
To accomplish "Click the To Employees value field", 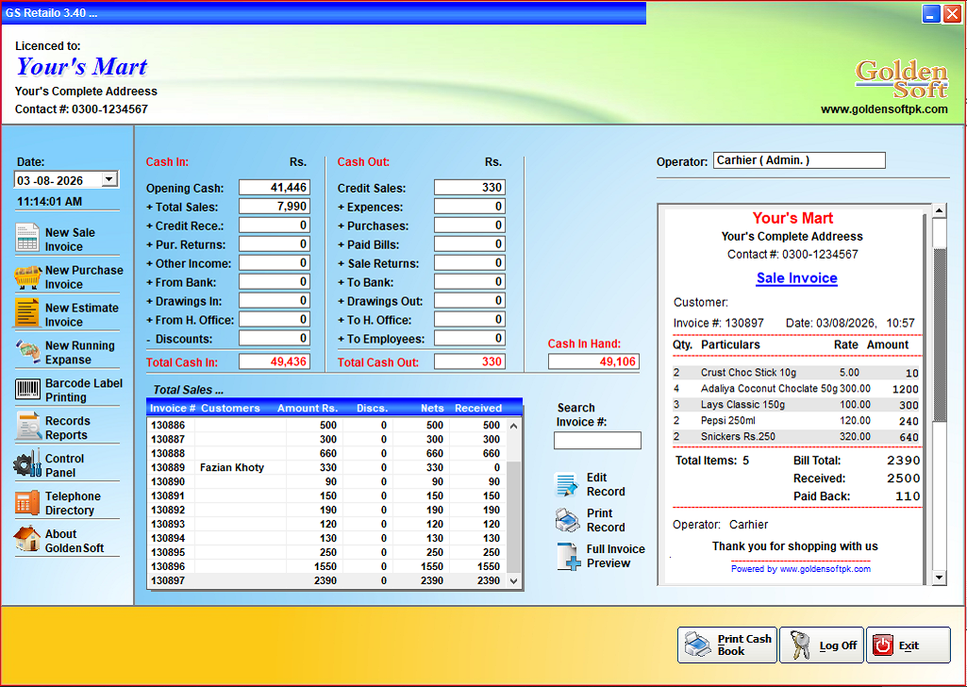I will 469,338.
